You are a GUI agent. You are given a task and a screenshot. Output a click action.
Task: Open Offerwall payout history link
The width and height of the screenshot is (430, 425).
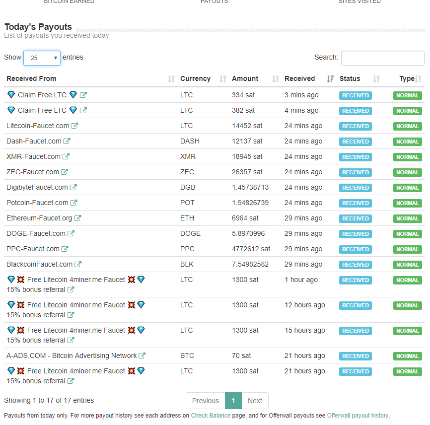(x=358, y=416)
